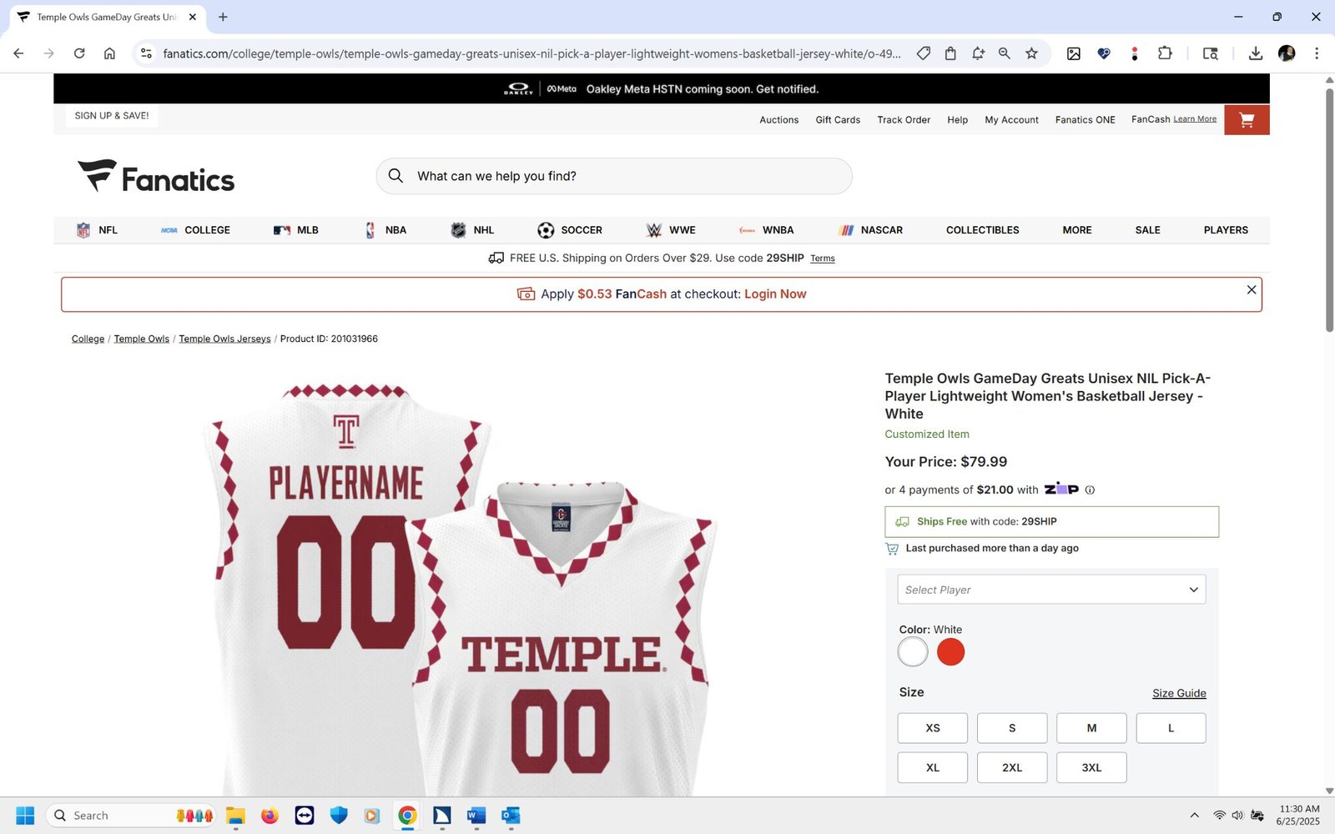Open the SOCCER menu

pyautogui.click(x=570, y=230)
